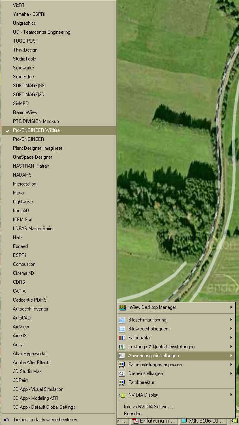239x425 pixels.
Task: Select RemoteView profile
Action: pyautogui.click(x=59, y=112)
